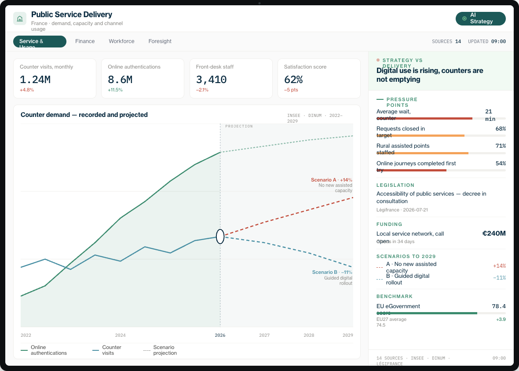Toggle the Scenario projection legend entry
Image resolution: width=519 pixels, height=371 pixels.
160,350
